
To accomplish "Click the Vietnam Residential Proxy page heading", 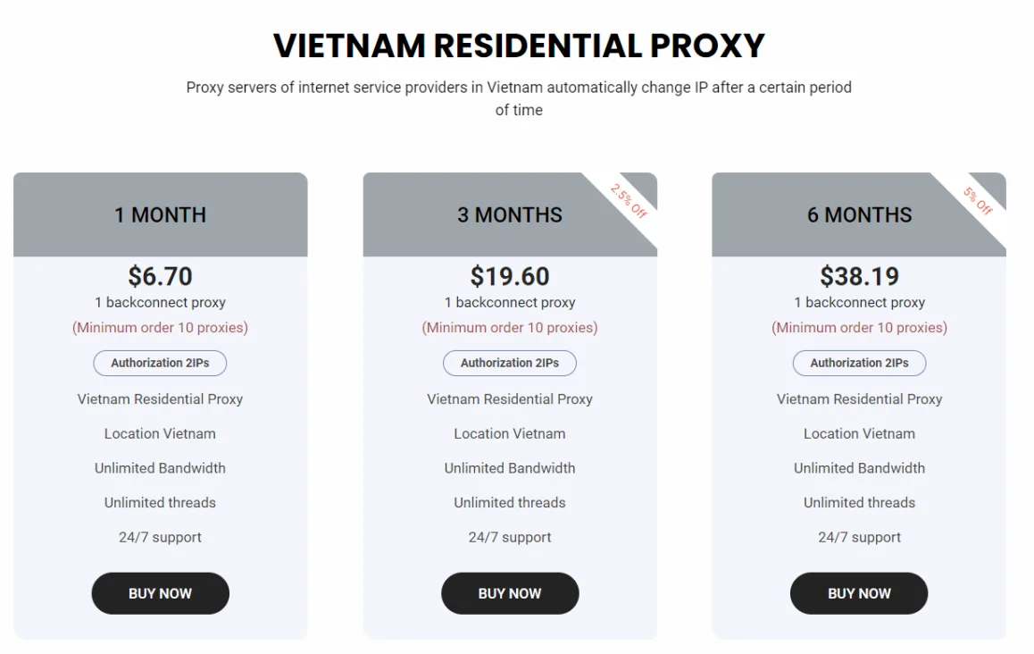I will [519, 46].
